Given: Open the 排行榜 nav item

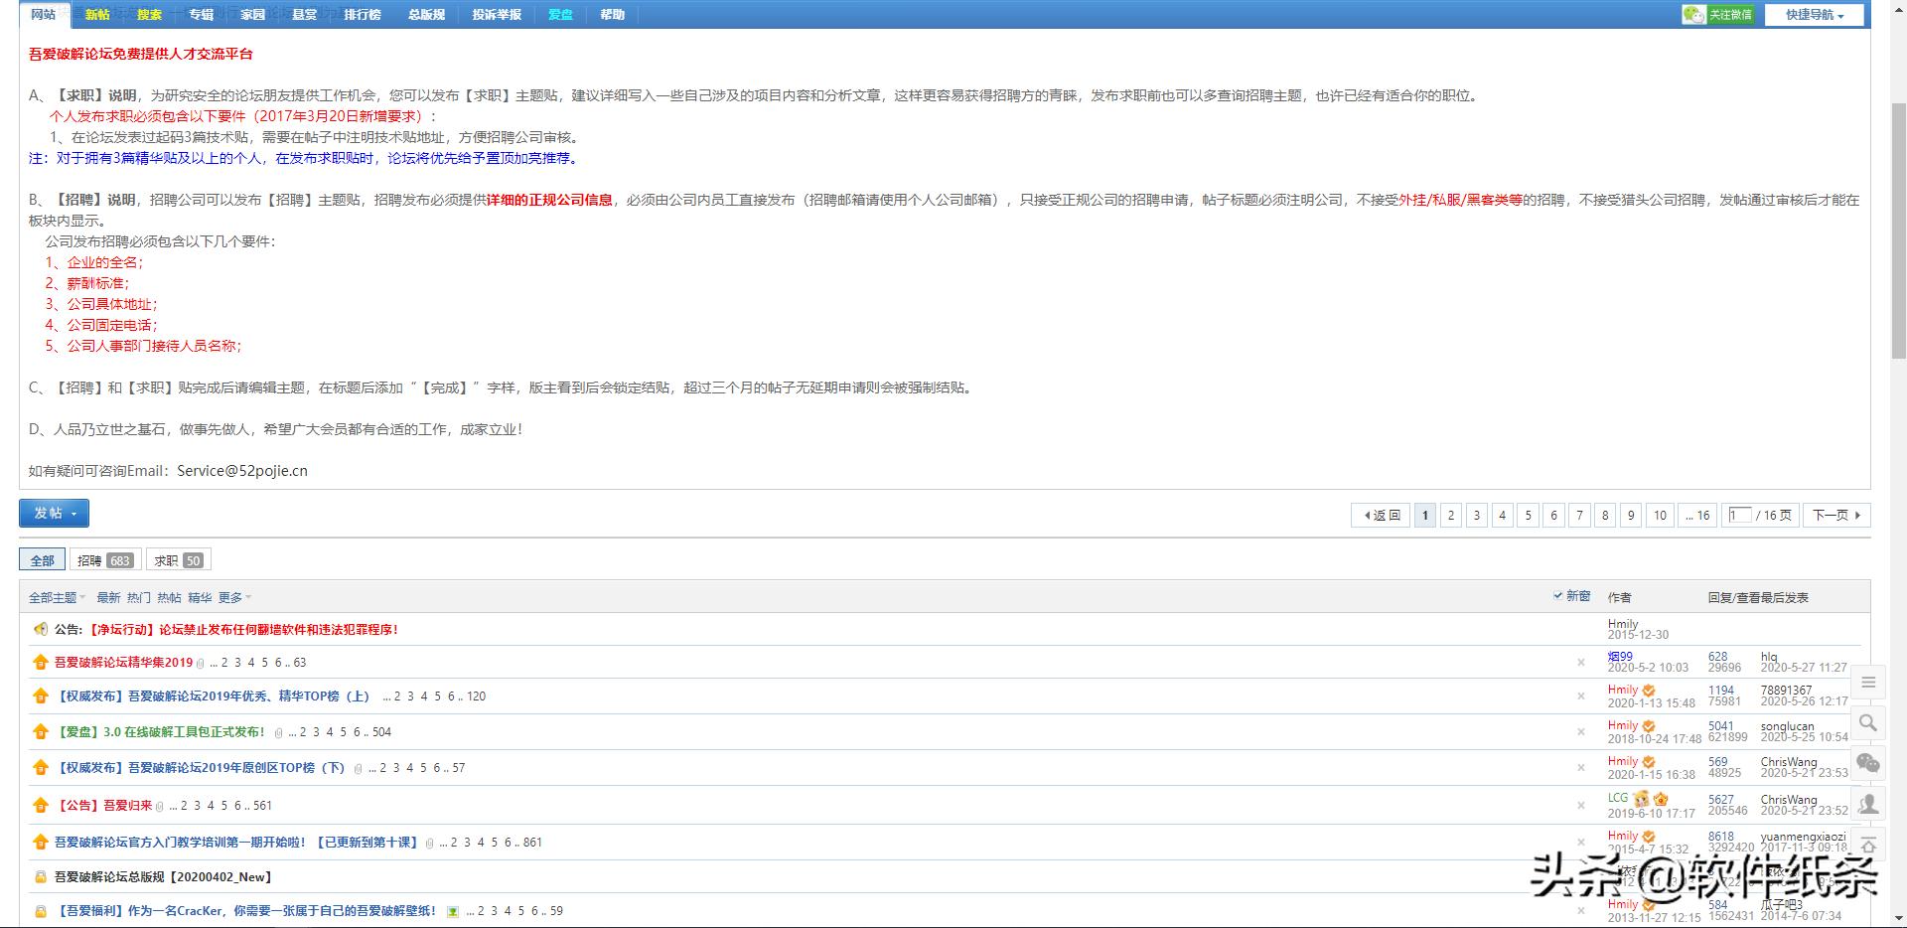Looking at the screenshot, I should tap(363, 15).
